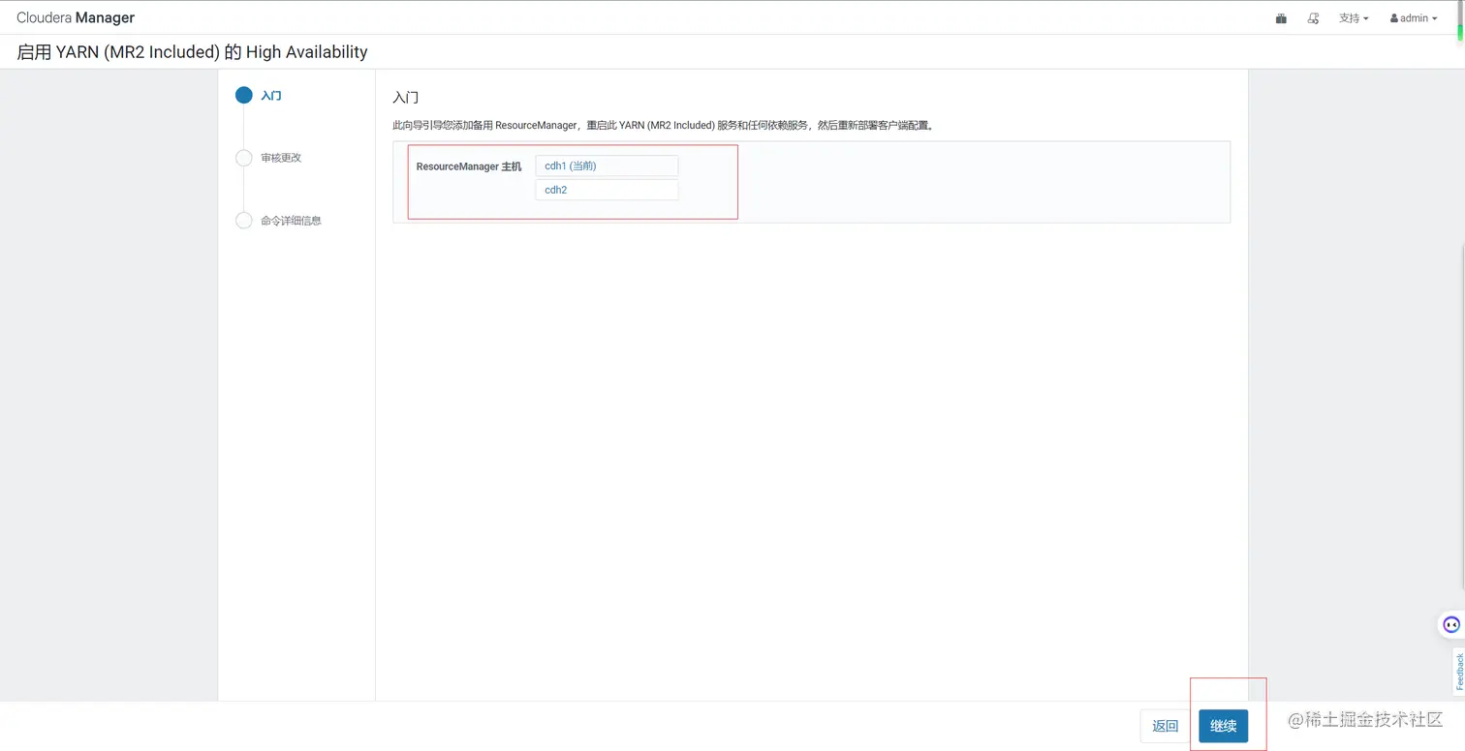1465x751 pixels.
Task: Go to the 命令详细信息 wizard step
Action: (279, 221)
